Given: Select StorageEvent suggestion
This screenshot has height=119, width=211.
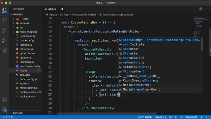Looking at the screenshot, I should [160, 71].
